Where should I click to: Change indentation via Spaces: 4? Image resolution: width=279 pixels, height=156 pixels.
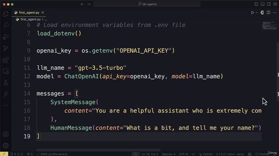169,154
